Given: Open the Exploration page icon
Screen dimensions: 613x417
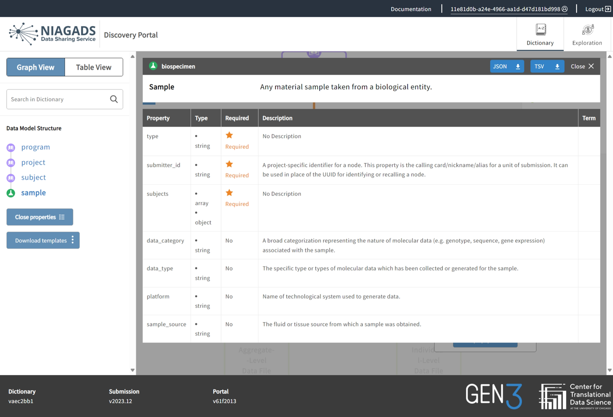Looking at the screenshot, I should coord(587,30).
